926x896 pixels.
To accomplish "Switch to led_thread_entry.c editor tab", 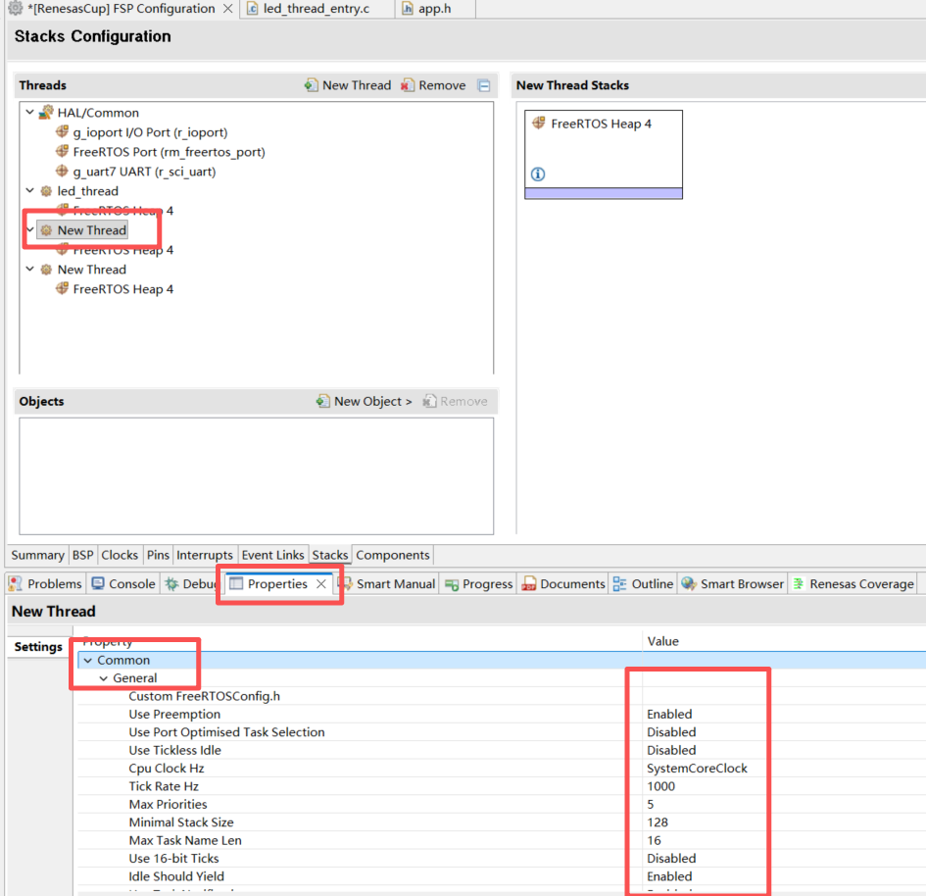I will pyautogui.click(x=317, y=8).
